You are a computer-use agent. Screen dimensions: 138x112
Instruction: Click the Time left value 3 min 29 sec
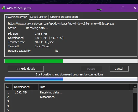[x=42, y=46]
